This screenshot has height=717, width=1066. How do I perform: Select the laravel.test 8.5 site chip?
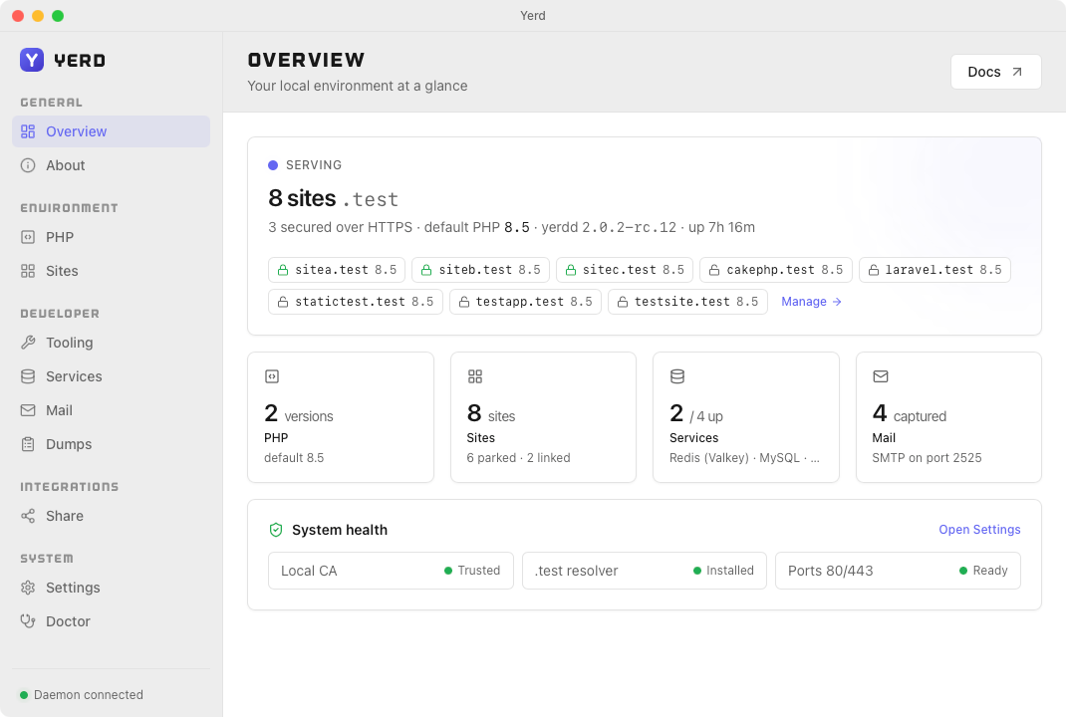pyautogui.click(x=934, y=270)
